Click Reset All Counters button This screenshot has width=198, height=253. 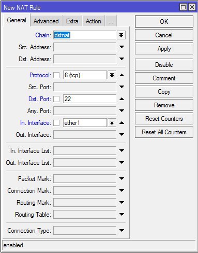coord(164,132)
